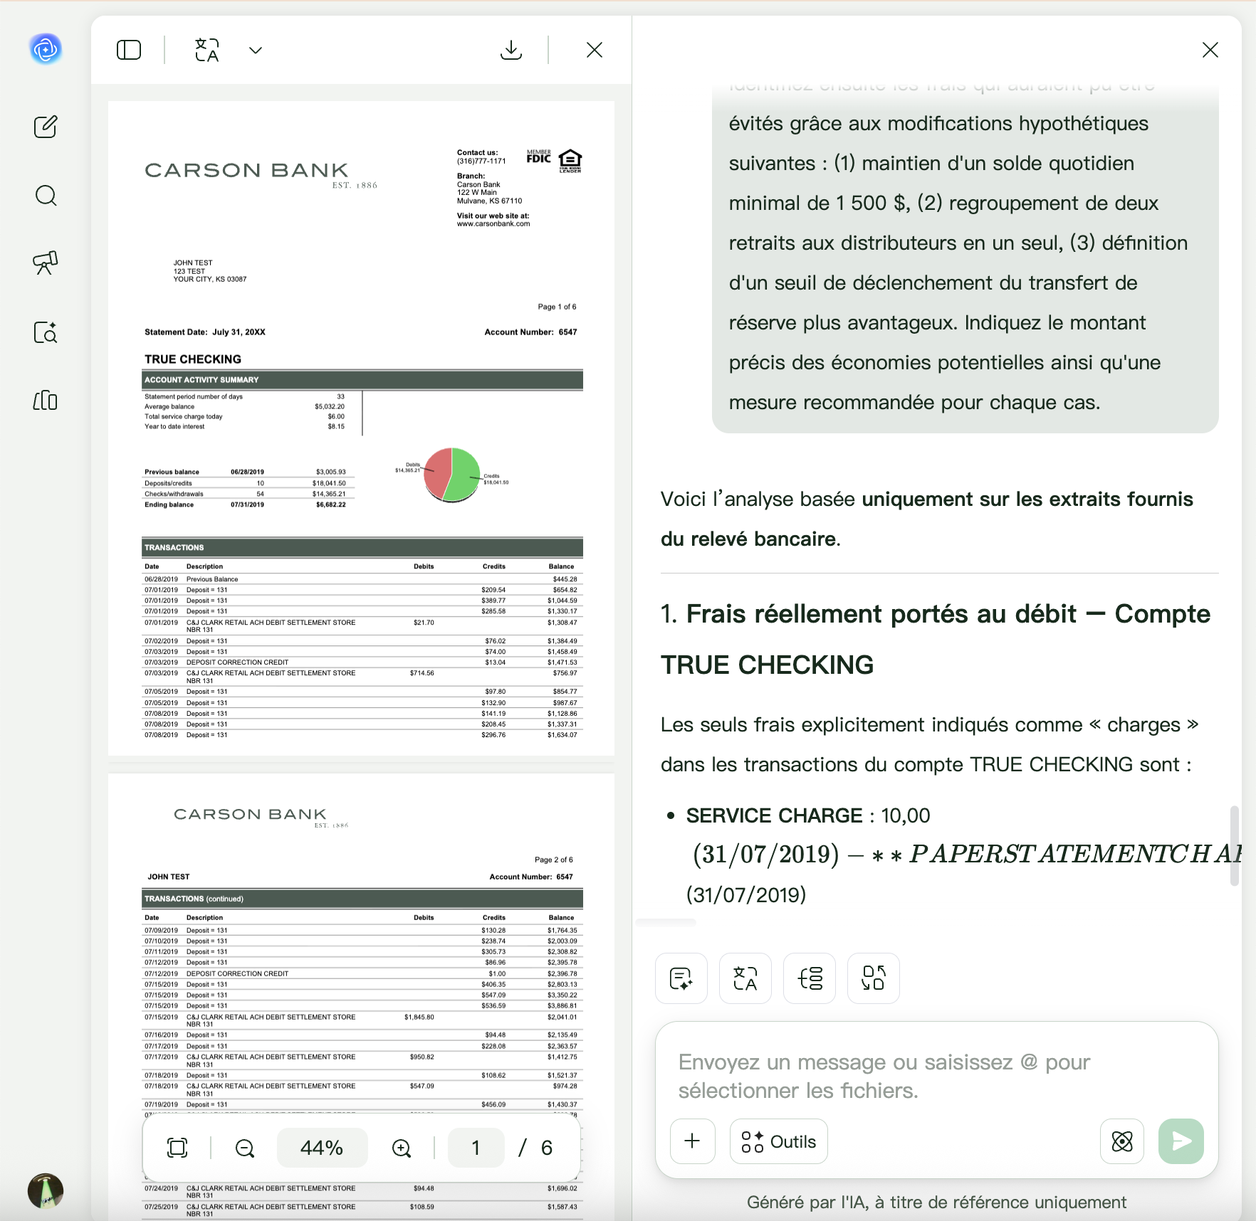Download the PDF document

click(511, 50)
